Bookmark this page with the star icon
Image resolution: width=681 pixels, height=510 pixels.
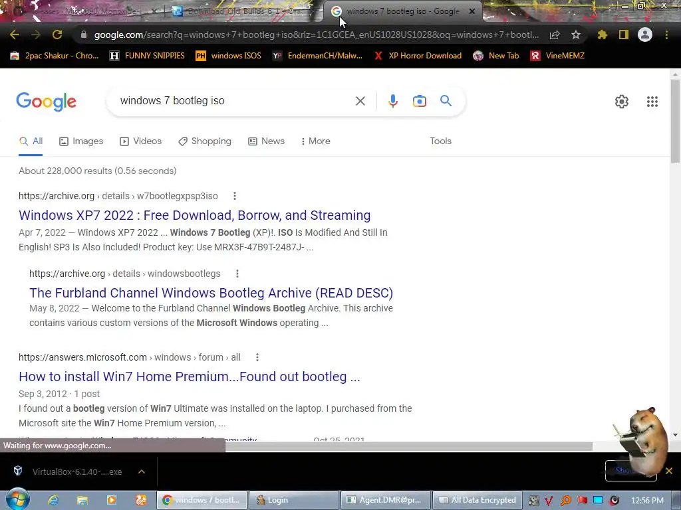tap(576, 35)
